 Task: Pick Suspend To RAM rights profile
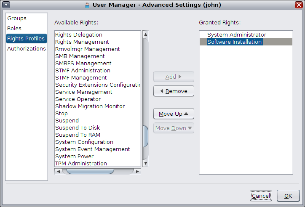pos(78,135)
